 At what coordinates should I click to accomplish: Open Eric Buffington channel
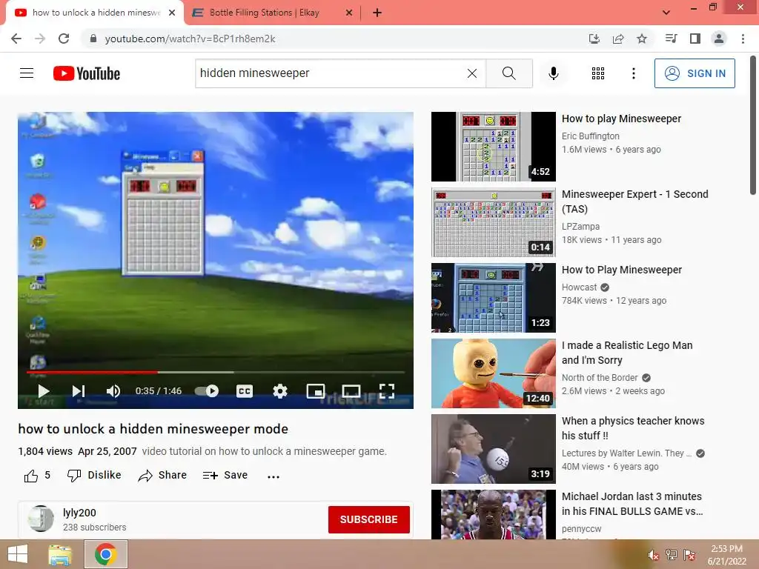pos(590,136)
